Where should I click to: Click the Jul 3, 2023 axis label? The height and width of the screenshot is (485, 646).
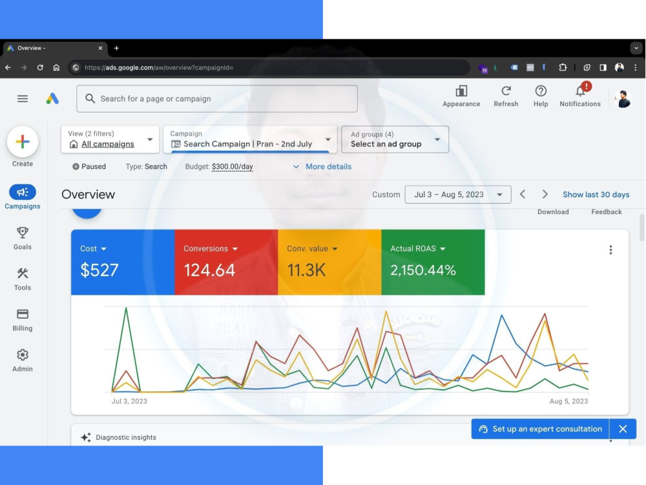pyautogui.click(x=129, y=401)
